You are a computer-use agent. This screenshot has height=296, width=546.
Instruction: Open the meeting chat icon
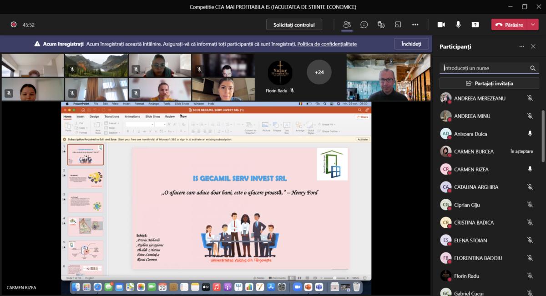(x=364, y=25)
